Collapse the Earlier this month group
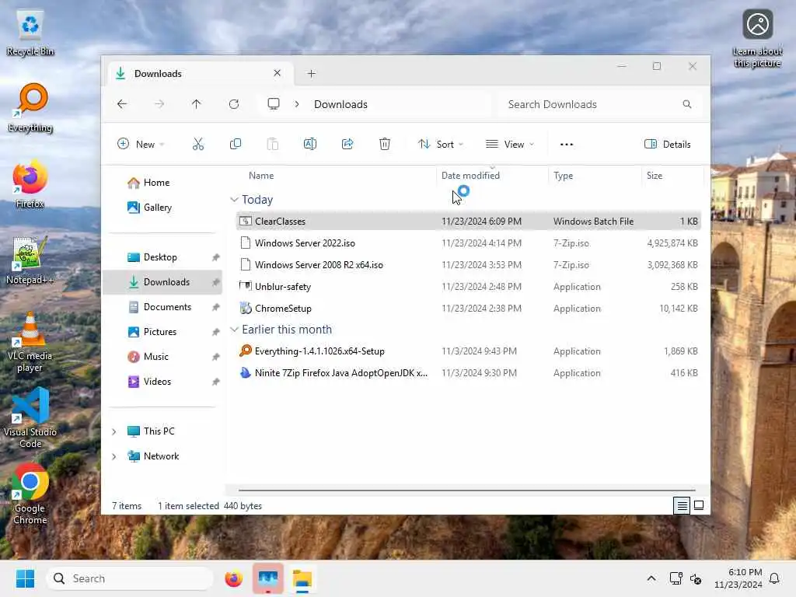This screenshot has height=597, width=796. pos(234,330)
